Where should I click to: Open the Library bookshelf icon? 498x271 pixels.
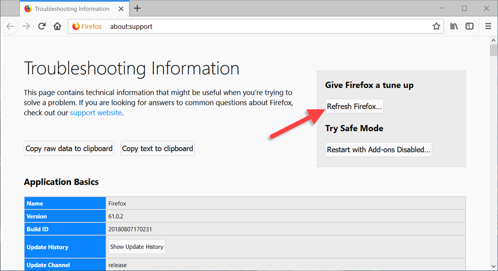click(x=454, y=26)
